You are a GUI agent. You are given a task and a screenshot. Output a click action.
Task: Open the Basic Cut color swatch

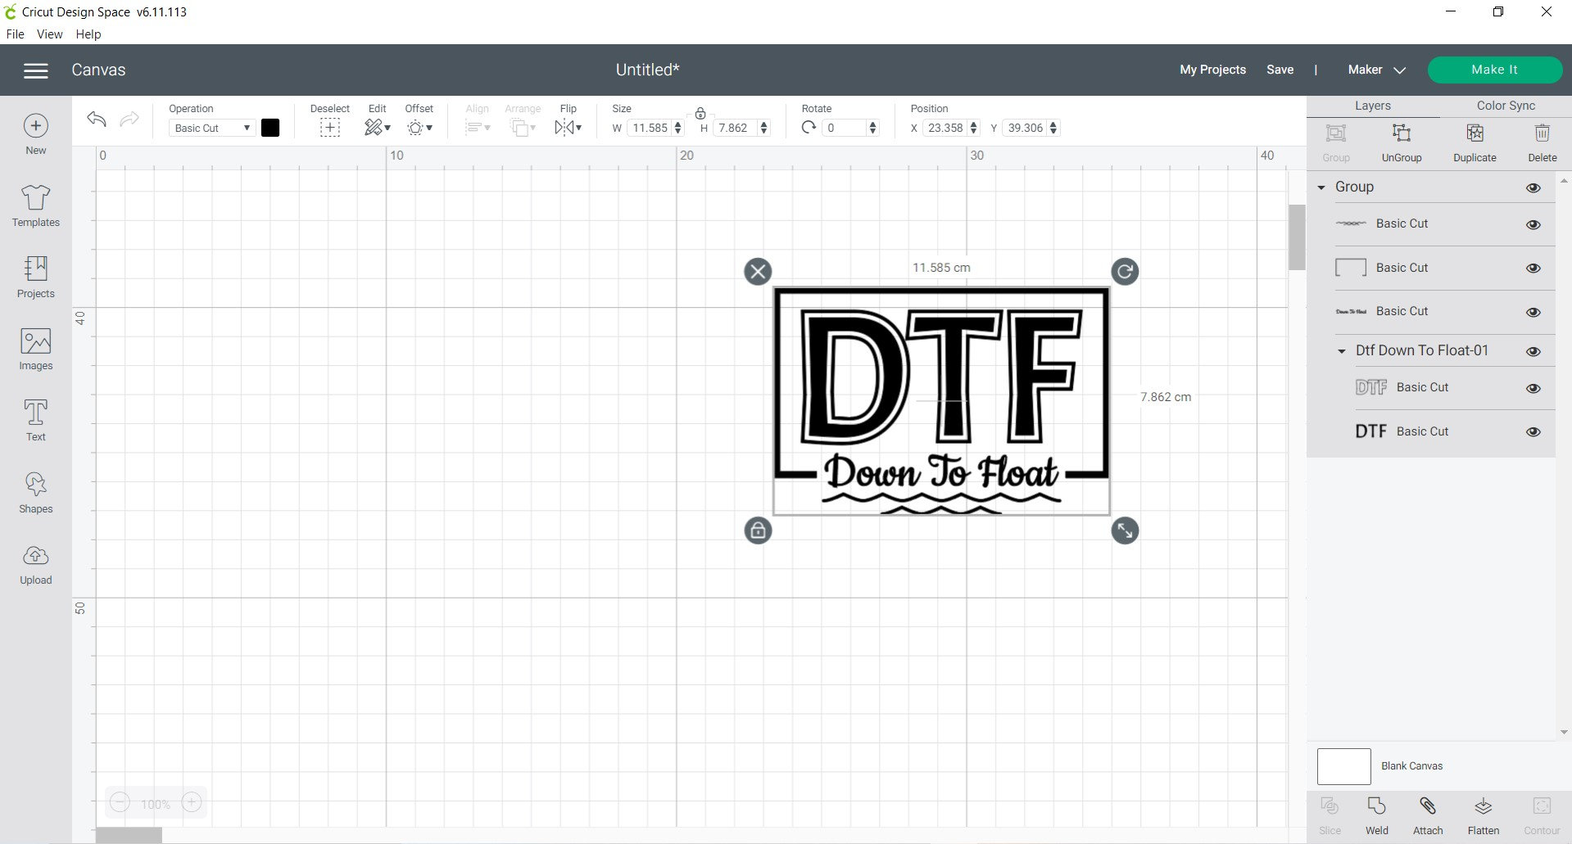point(270,128)
